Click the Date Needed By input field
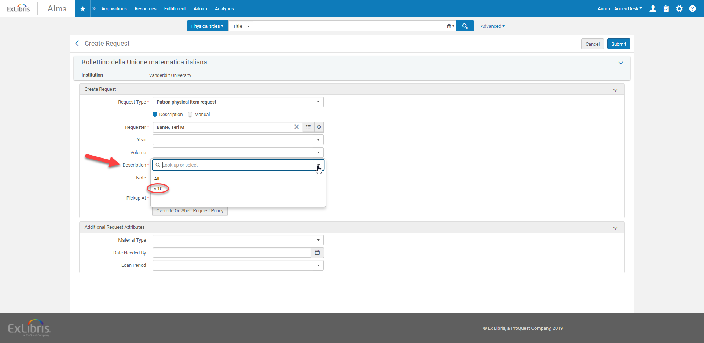 tap(232, 253)
